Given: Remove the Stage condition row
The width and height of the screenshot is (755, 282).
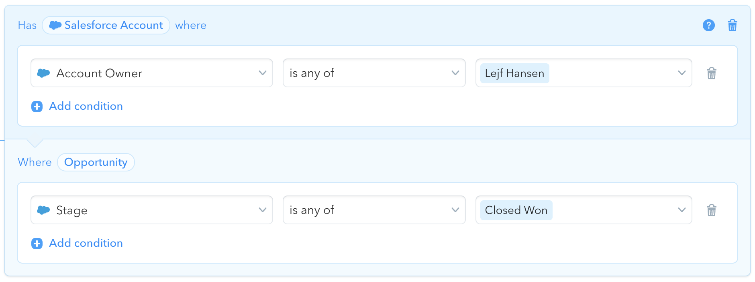Looking at the screenshot, I should click(x=712, y=210).
